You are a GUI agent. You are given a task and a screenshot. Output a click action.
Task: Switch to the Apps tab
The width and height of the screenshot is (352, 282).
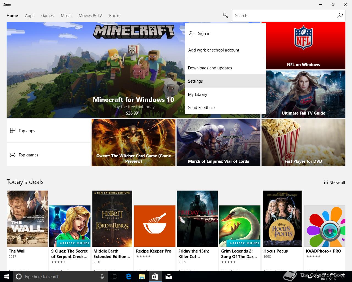point(30,15)
